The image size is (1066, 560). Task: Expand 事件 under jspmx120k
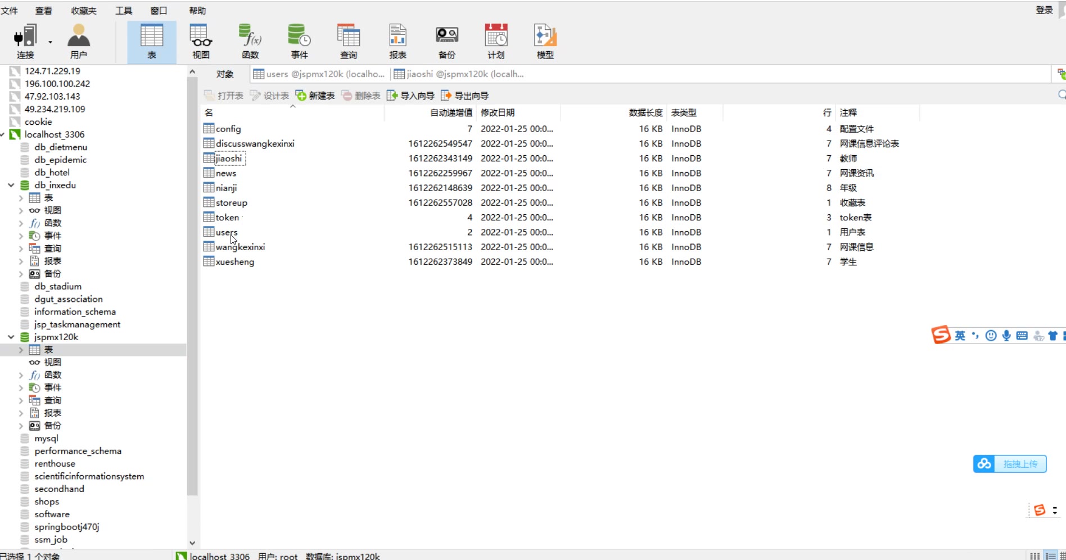click(21, 387)
